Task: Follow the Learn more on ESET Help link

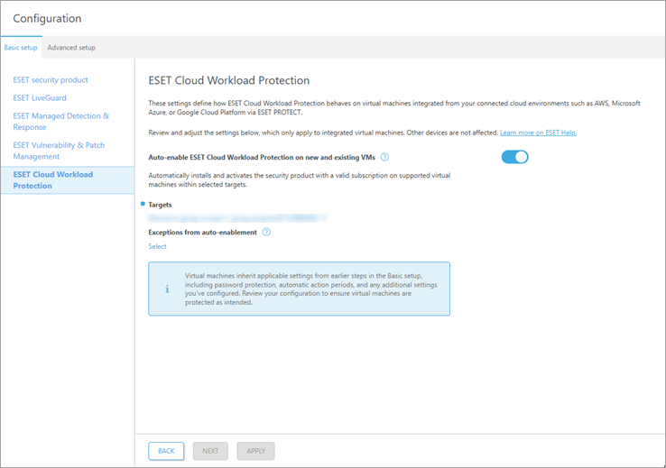Action: (538, 133)
